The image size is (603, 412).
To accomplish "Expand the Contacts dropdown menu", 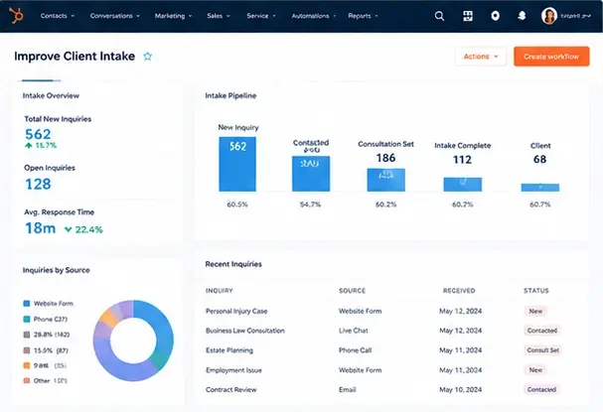I will 58,16.
